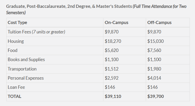The height and width of the screenshot is (106, 195).
Task: Select Off-Campus personal expenses $4,014
Action: pos(154,78)
